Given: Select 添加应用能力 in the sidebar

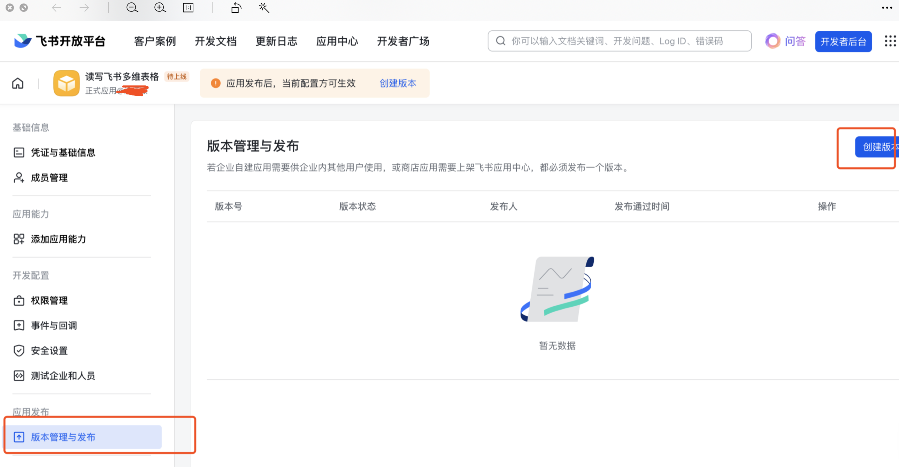Looking at the screenshot, I should pos(58,239).
